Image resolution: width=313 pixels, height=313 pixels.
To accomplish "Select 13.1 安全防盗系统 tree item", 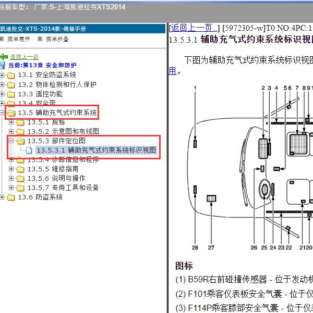I will (47, 75).
